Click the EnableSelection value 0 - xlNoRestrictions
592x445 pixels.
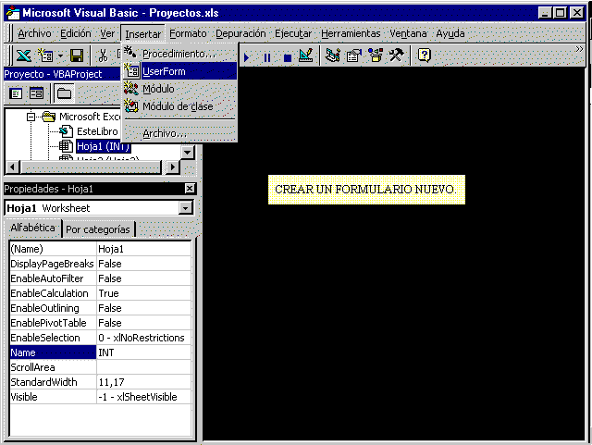pyautogui.click(x=144, y=338)
